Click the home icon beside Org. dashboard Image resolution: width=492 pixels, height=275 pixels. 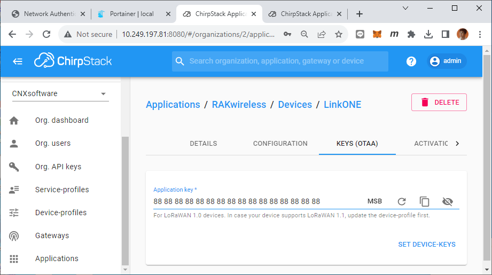[14, 120]
